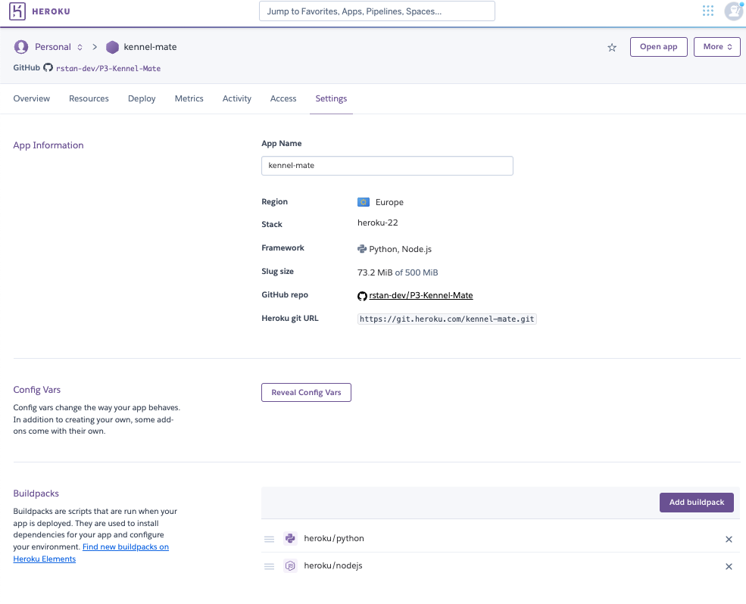Click the Add buildpack button
Viewport: 746px width, 604px height.
[697, 503]
